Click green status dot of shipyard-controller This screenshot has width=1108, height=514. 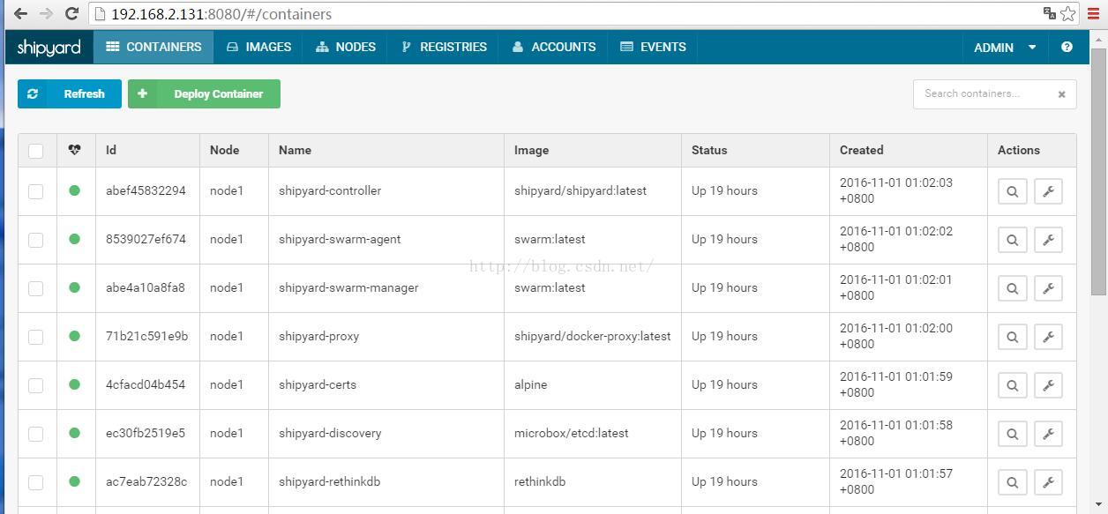74,190
